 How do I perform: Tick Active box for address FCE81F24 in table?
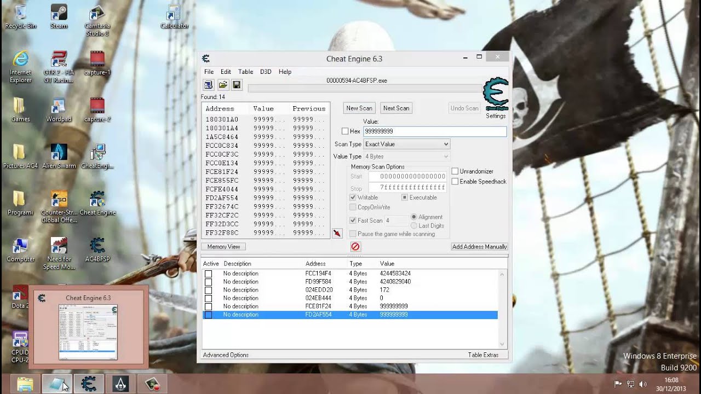[208, 306]
